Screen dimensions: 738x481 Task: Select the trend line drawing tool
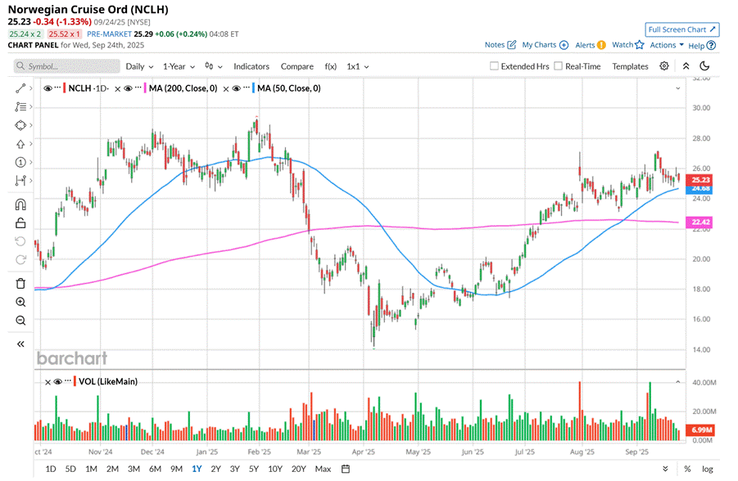pyautogui.click(x=20, y=88)
